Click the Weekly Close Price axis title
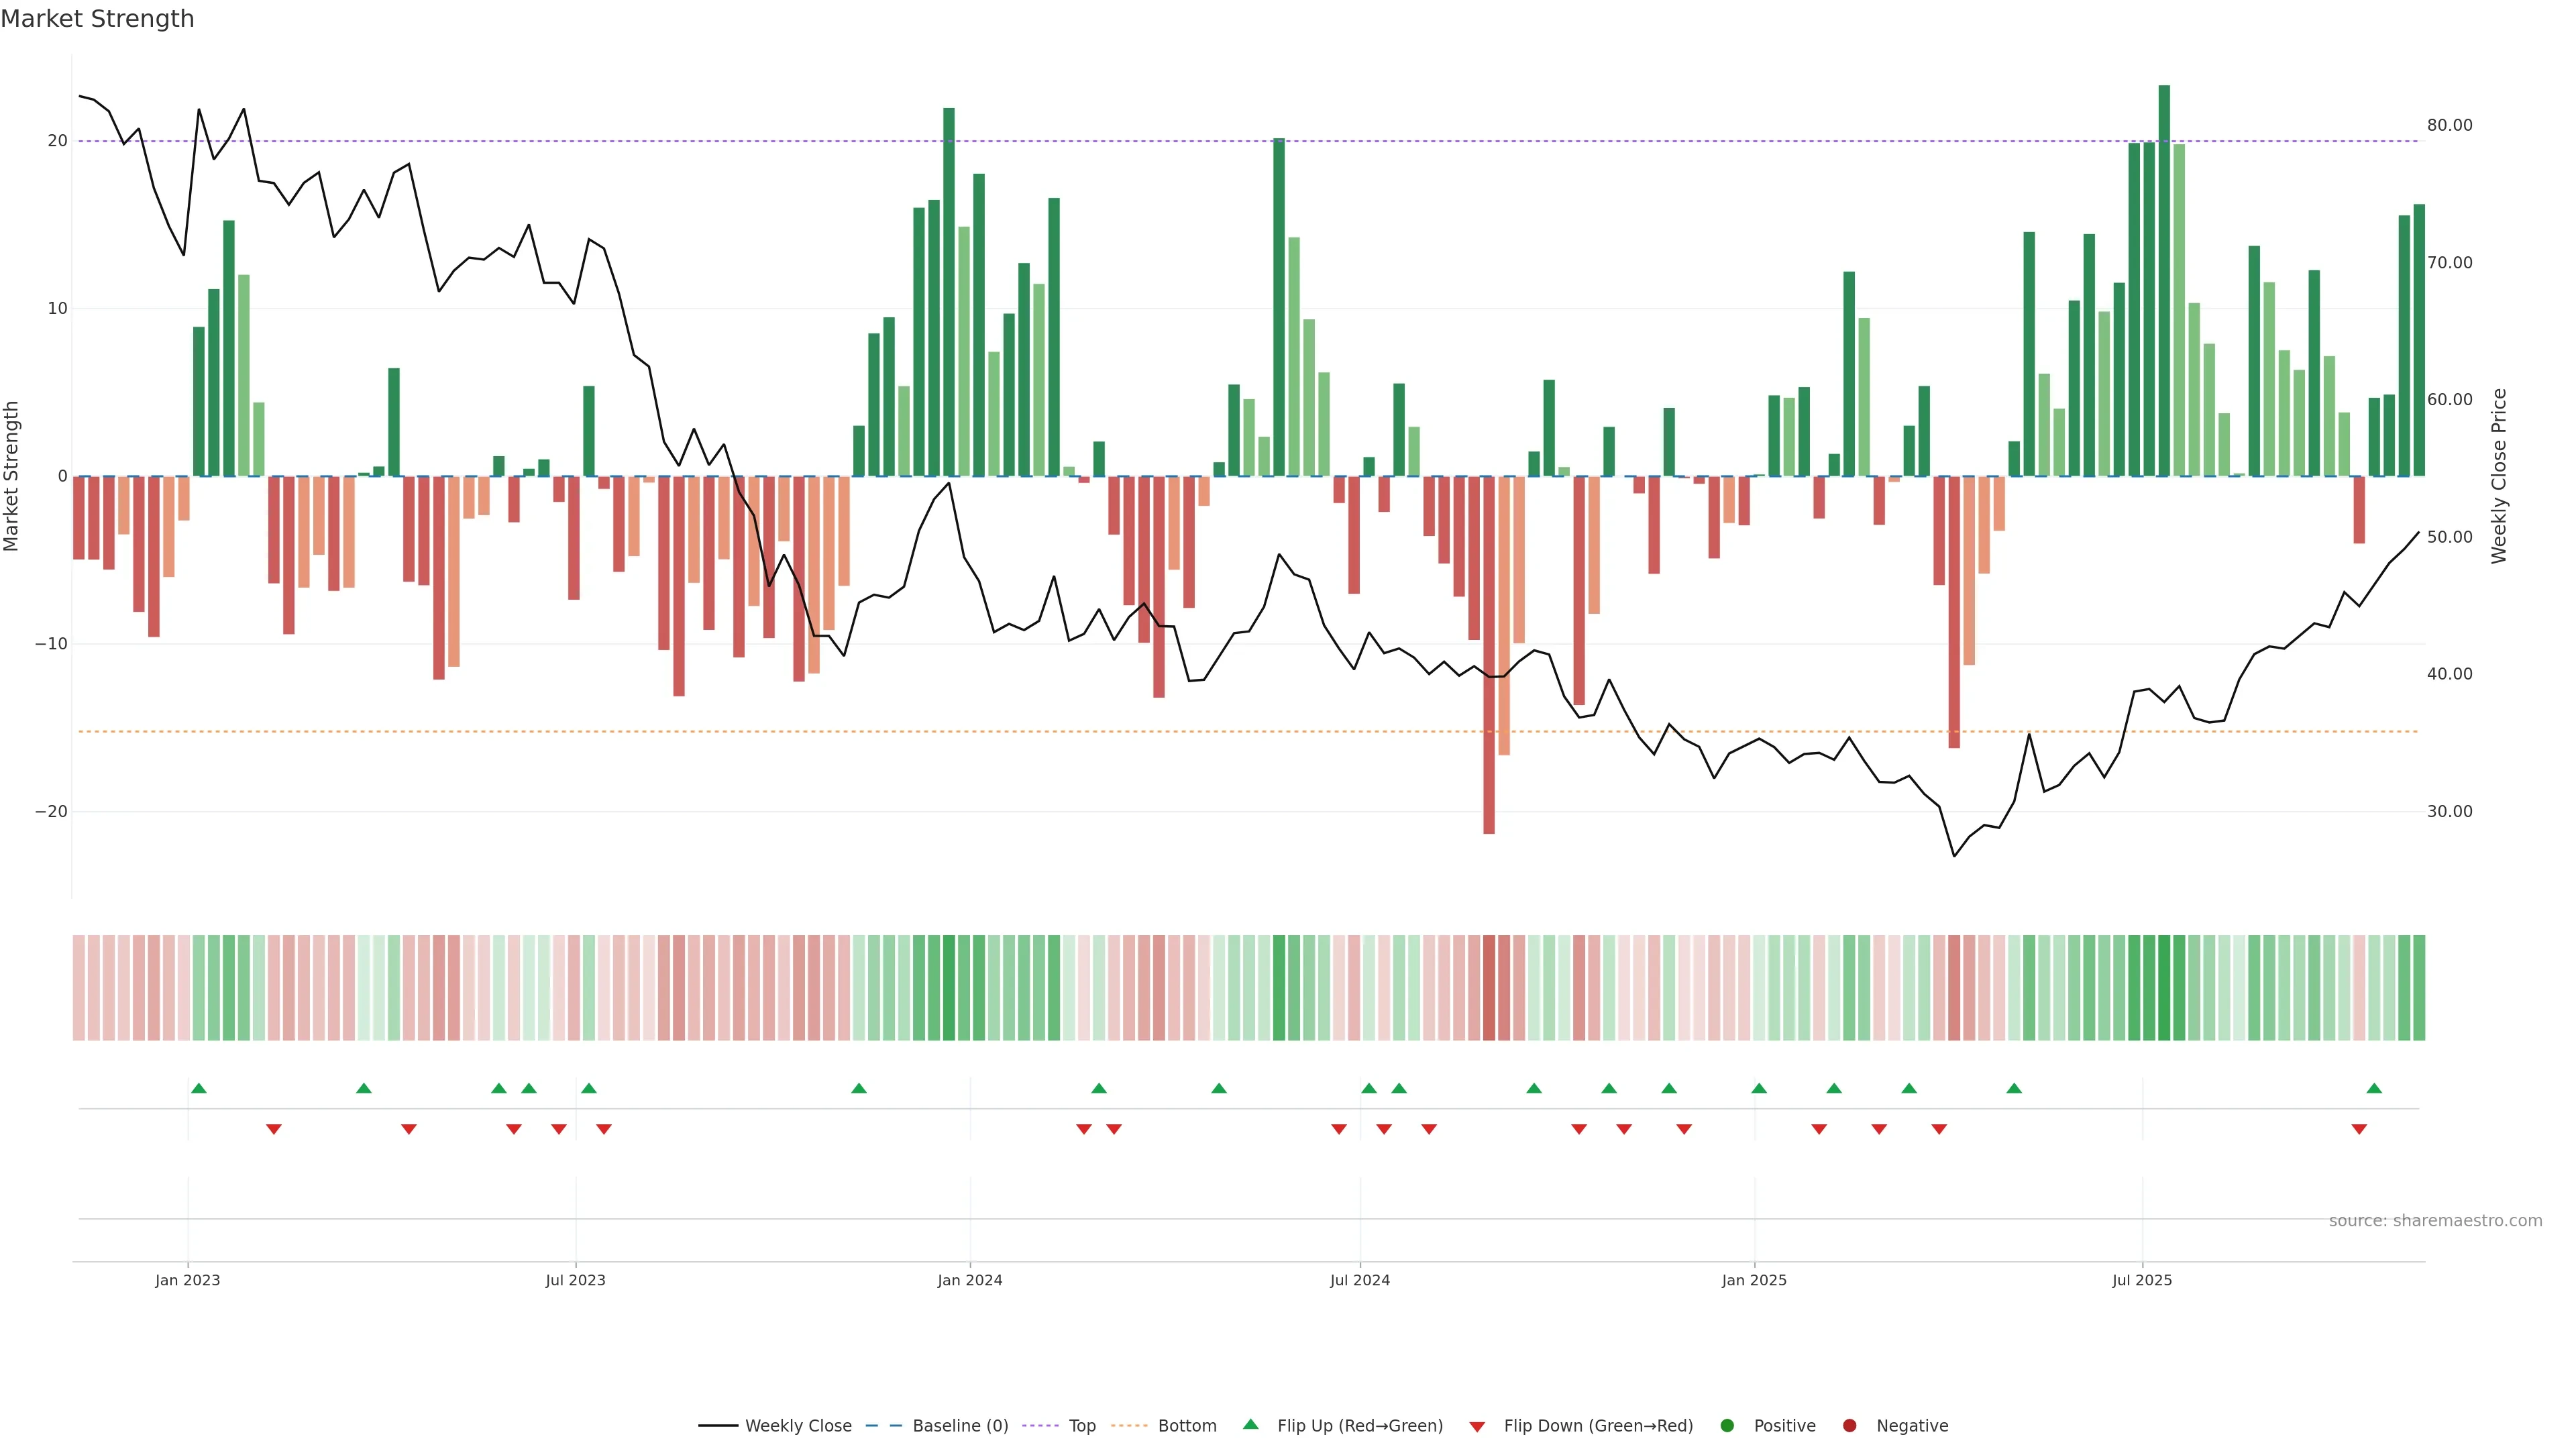Screen dimensions: 2576x1449 (2499, 476)
